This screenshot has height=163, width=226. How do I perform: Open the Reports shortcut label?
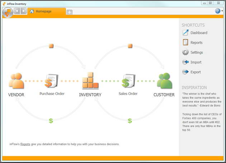pyautogui.click(x=197, y=43)
